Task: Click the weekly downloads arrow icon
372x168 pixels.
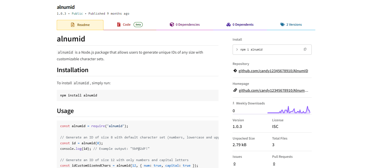Action: [234, 103]
